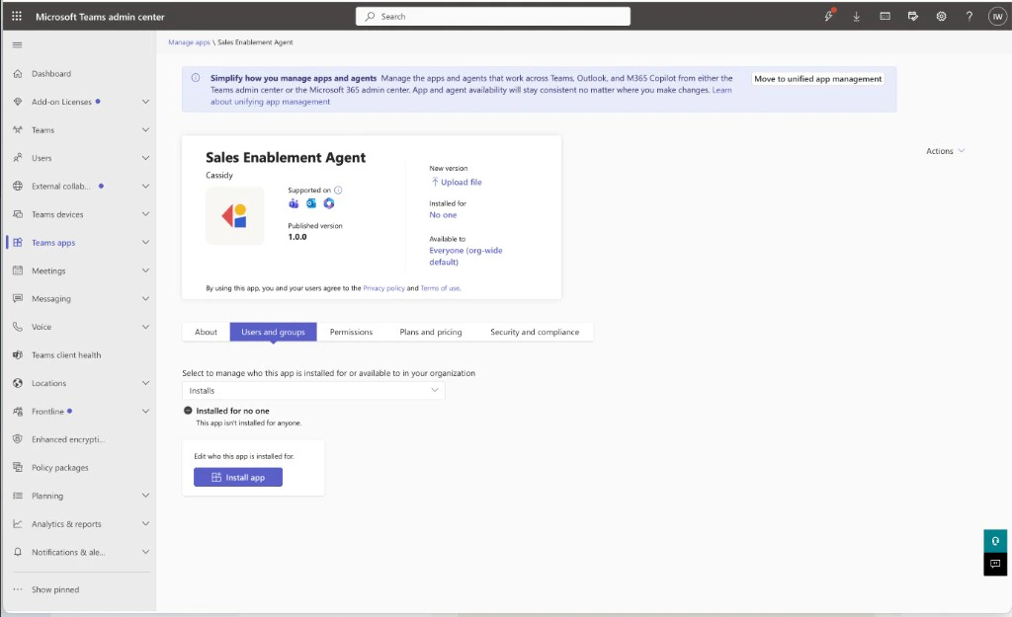The width and height of the screenshot is (1012, 617).
Task: Click the download arrow icon in header
Action: pos(857,16)
